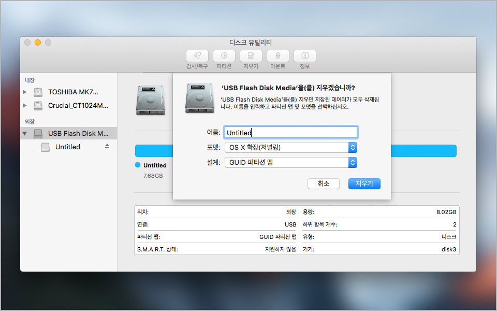497x311 pixels.
Task: Eject the Untitled volume
Action: coord(107,146)
